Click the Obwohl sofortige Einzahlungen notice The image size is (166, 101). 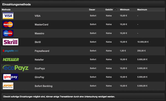[x=59, y=97]
